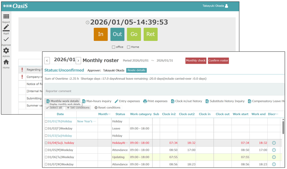The width and height of the screenshot is (287, 169).
Task: Tick the office checkbox
Action: click(114, 47)
